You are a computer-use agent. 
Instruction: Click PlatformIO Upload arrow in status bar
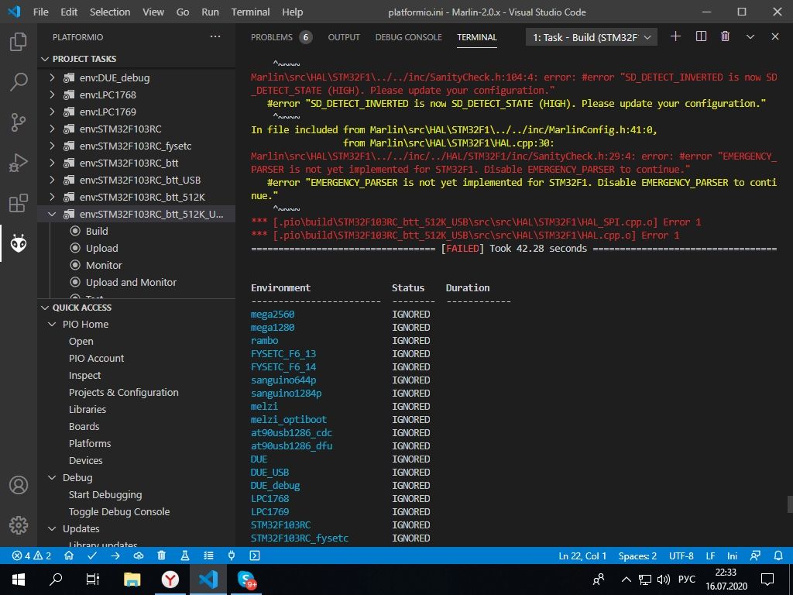[x=115, y=555]
